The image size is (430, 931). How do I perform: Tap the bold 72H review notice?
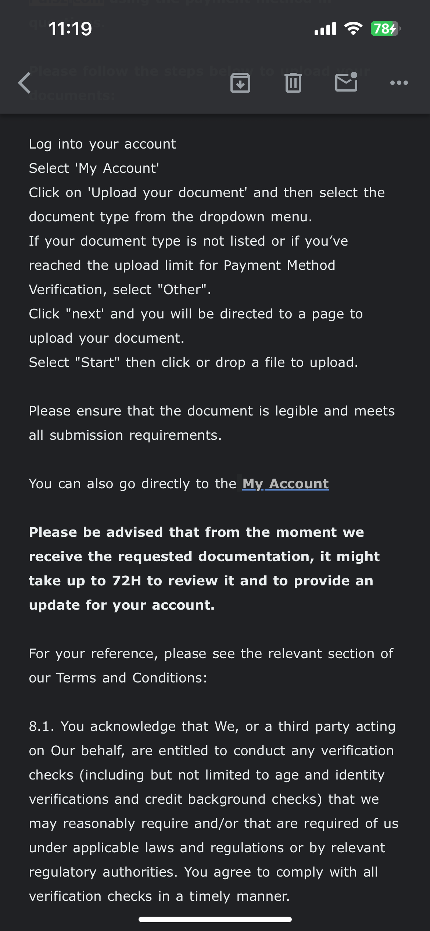(204, 568)
